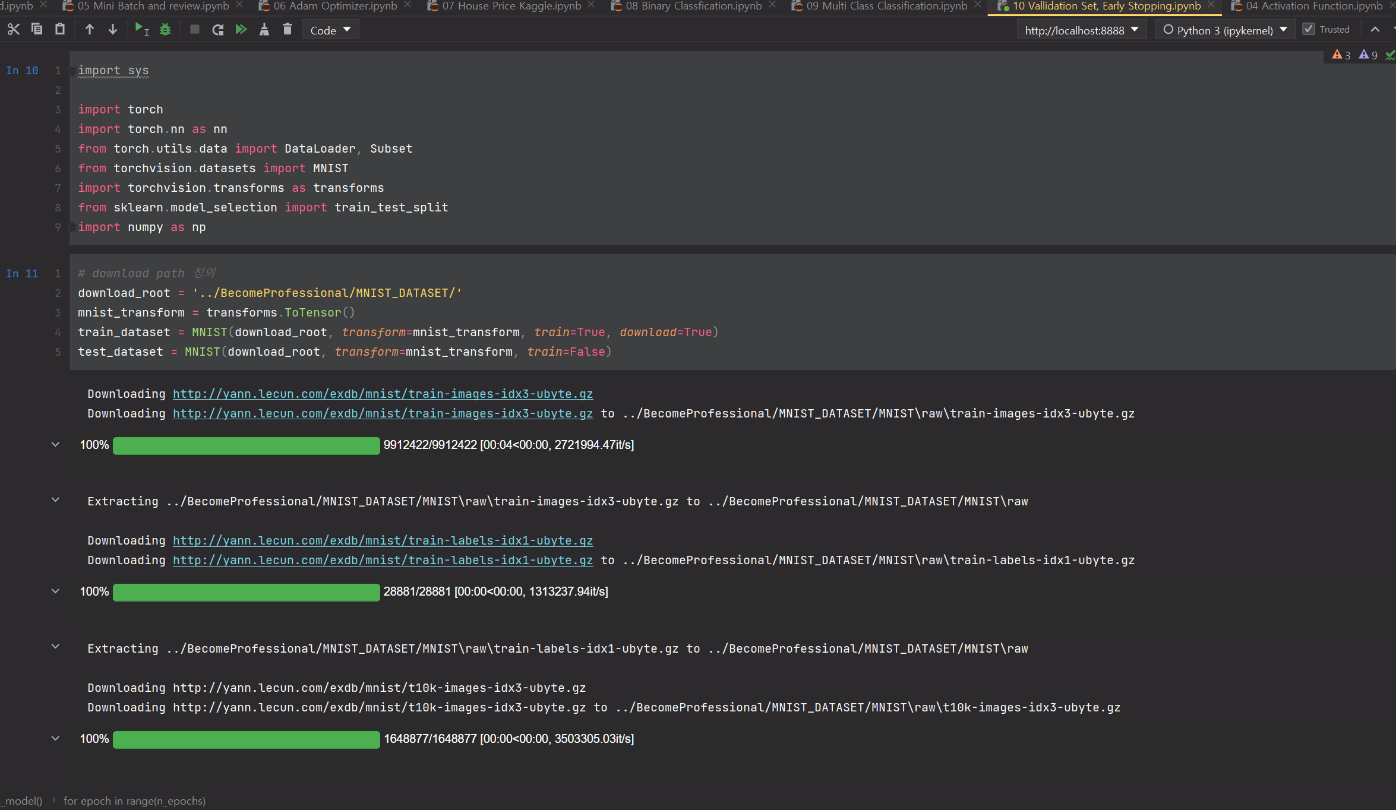Image resolution: width=1396 pixels, height=810 pixels.
Task: Cut the selected cell with scissors icon
Action: tap(14, 30)
